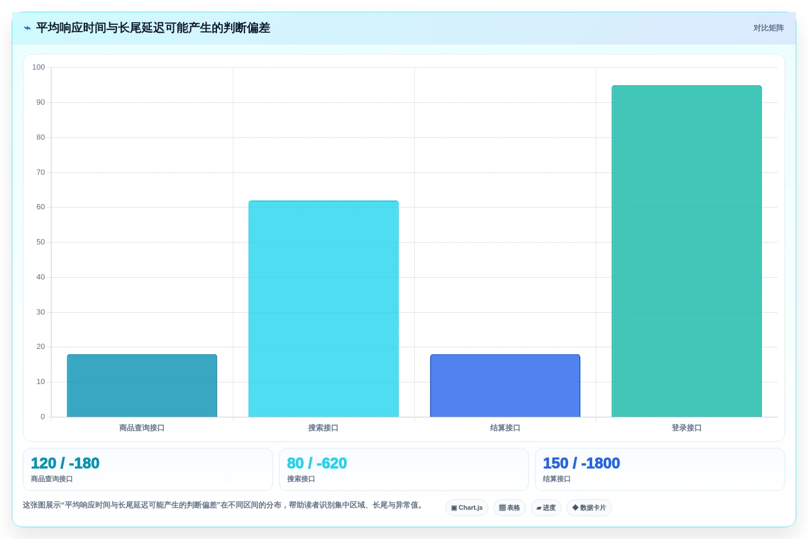The height and width of the screenshot is (539, 808).
Task: Click the 商品查询接口 x-axis label
Action: (x=142, y=428)
